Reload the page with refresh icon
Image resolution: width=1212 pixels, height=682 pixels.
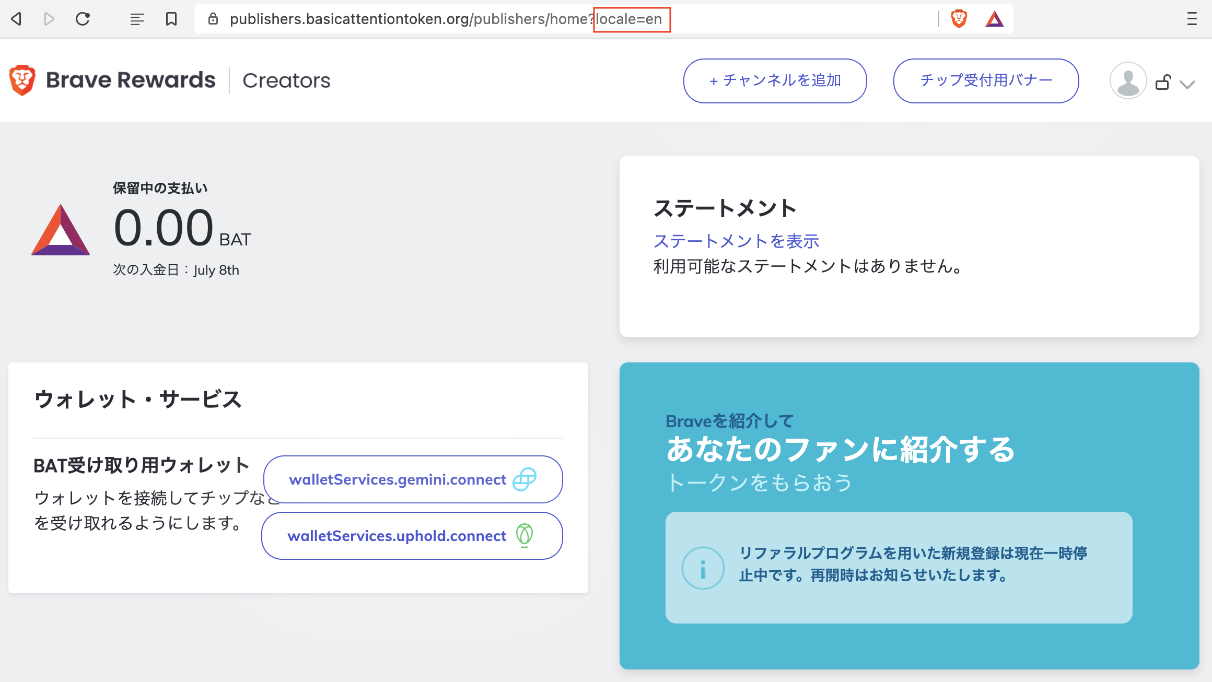click(x=83, y=19)
